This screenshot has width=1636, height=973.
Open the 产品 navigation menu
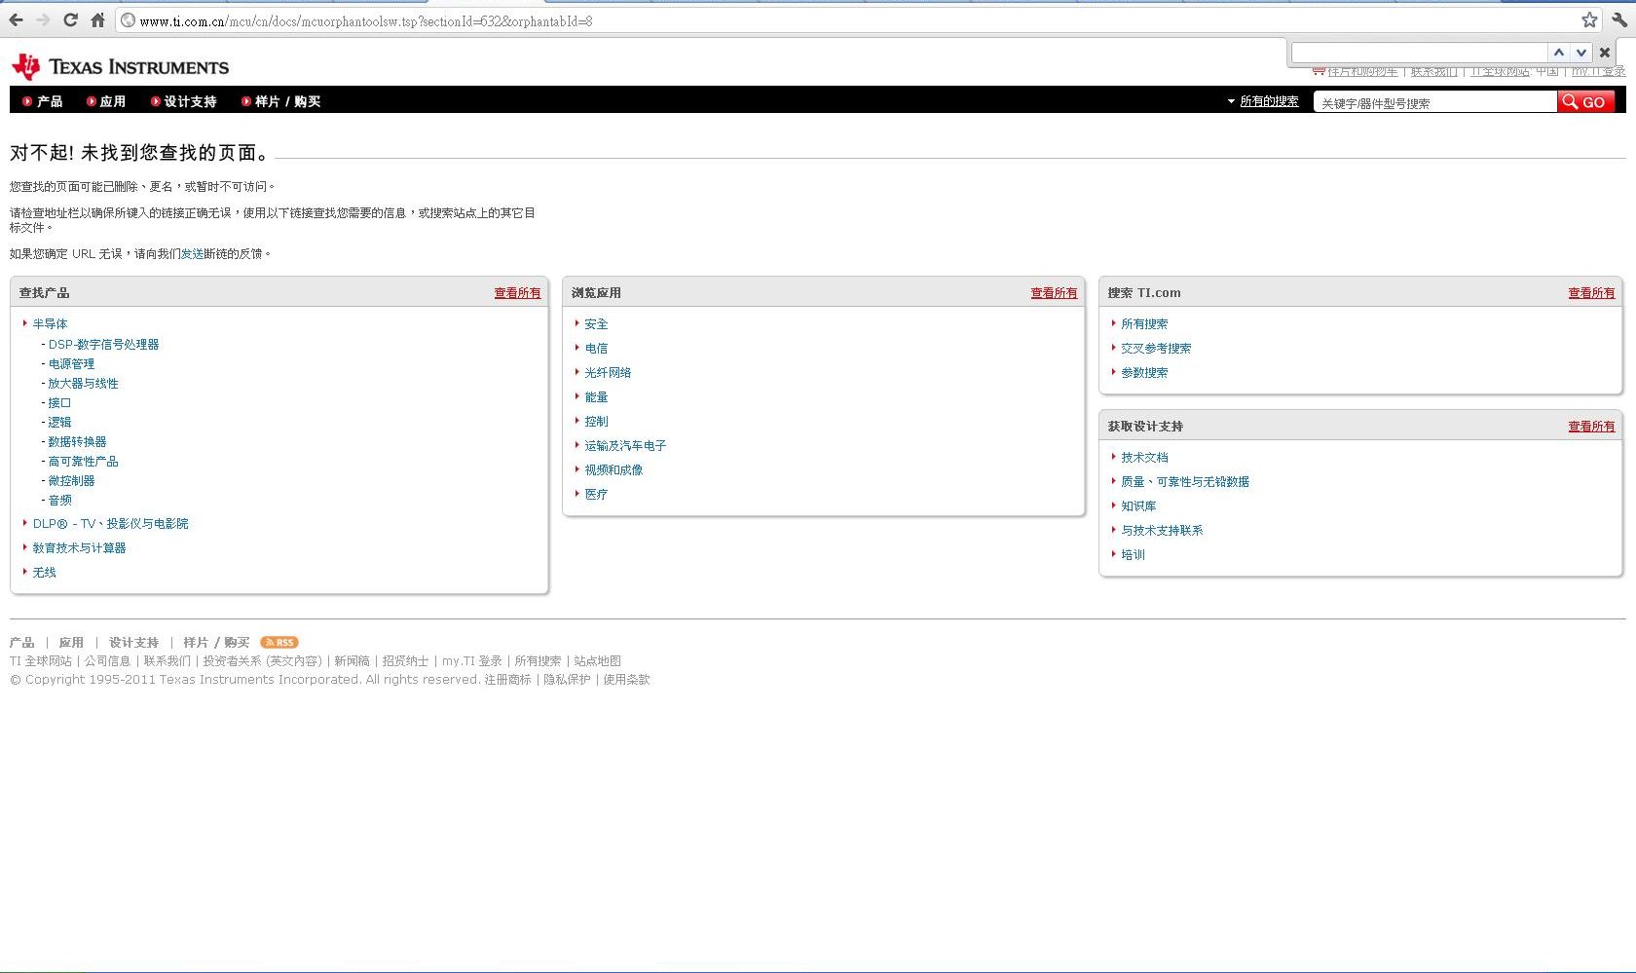tap(42, 101)
